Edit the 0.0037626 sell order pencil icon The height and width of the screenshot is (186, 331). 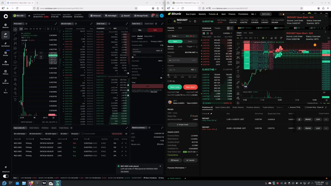(x=122, y=143)
